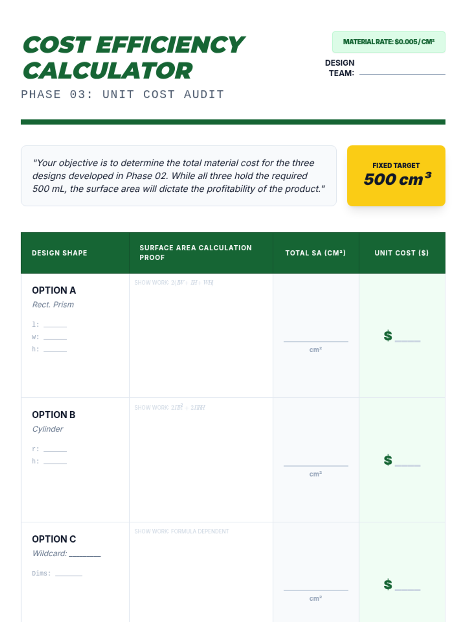The width and height of the screenshot is (466, 622).
Task: Click the Cost Efficiency Calculator title
Action: click(133, 58)
